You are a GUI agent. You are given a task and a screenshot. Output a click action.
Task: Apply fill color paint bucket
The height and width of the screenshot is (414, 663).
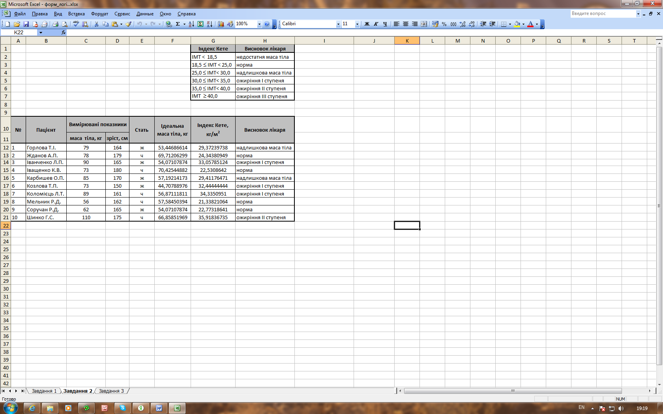click(x=517, y=24)
